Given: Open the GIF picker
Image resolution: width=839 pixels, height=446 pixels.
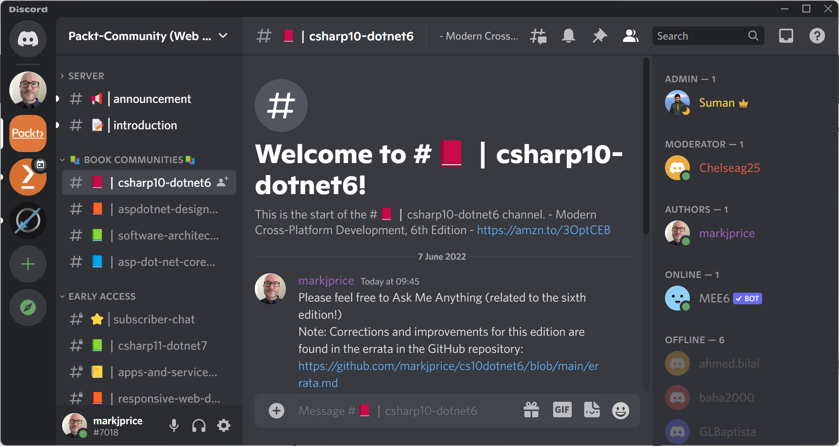Looking at the screenshot, I should pos(562,410).
